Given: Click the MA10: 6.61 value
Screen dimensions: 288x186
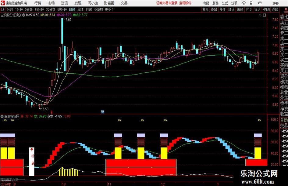Looking at the screenshot, I should coord(48,15).
